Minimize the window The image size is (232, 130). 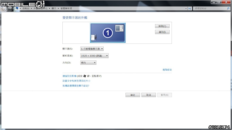tap(214, 2)
